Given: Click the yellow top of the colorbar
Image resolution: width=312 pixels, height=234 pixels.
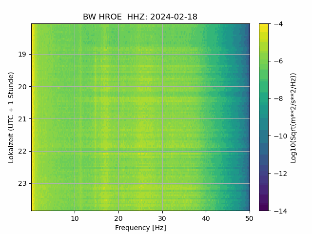Looking at the screenshot, I should click(264, 26).
